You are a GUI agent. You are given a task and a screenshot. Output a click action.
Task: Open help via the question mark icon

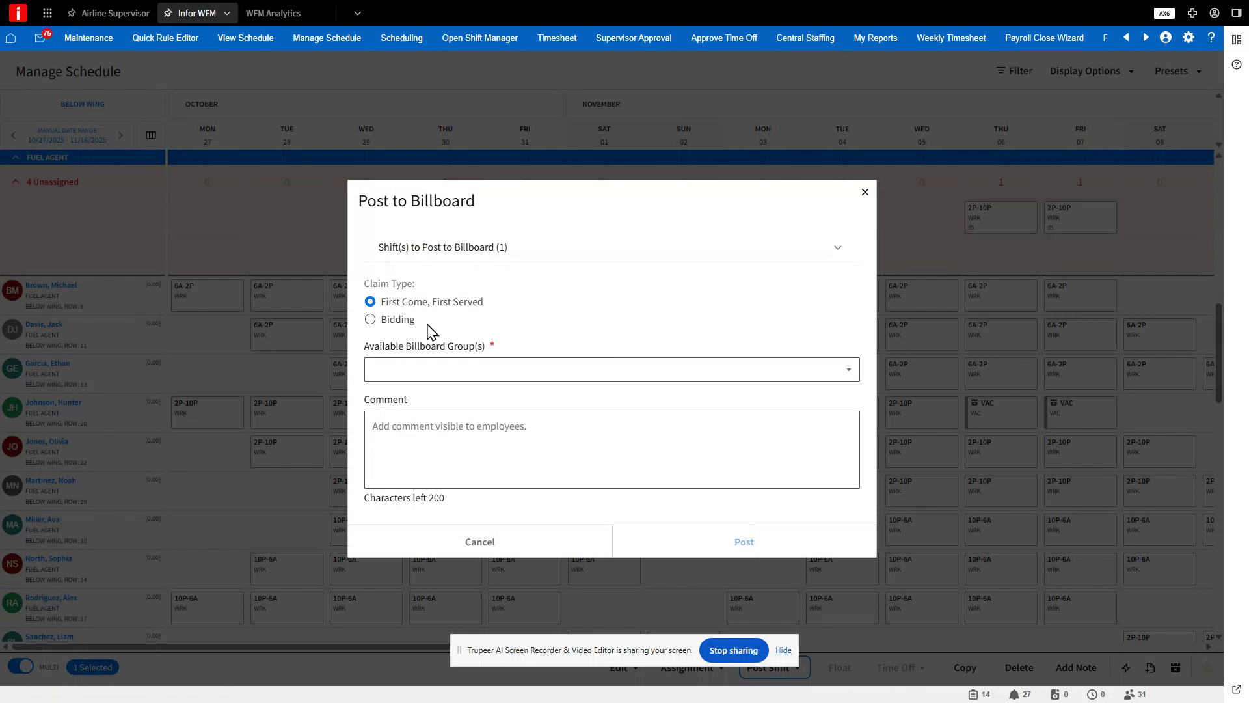(x=1211, y=38)
